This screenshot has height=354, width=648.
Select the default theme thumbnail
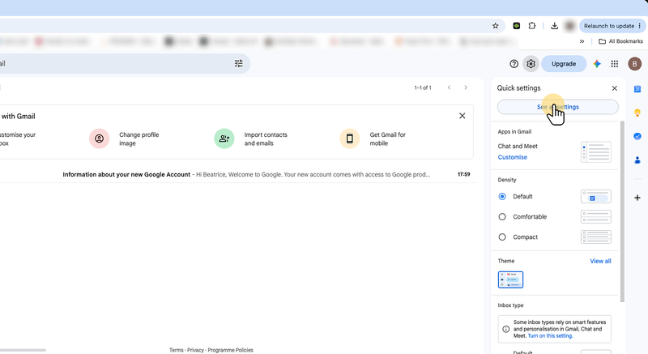[x=510, y=279]
